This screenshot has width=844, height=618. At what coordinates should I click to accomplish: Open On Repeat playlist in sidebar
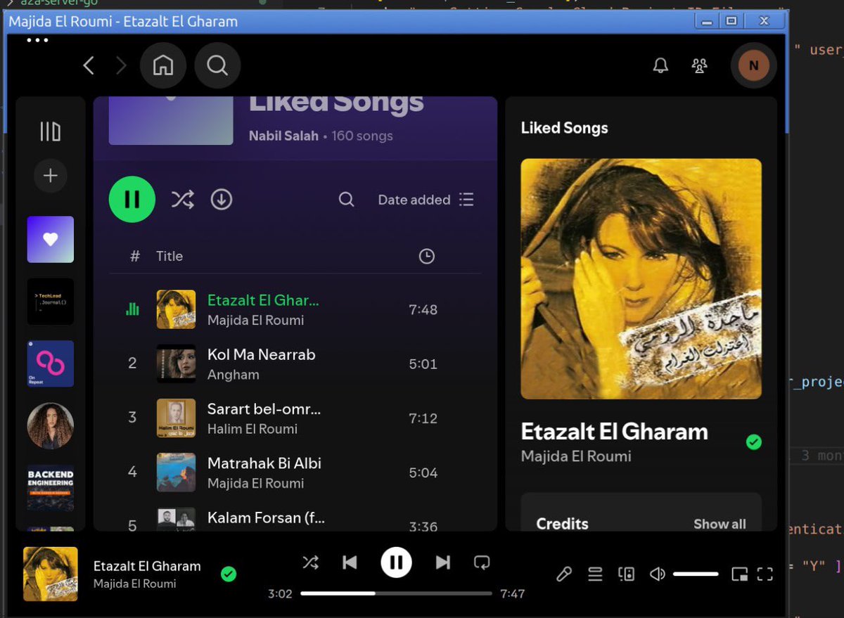pyautogui.click(x=51, y=363)
